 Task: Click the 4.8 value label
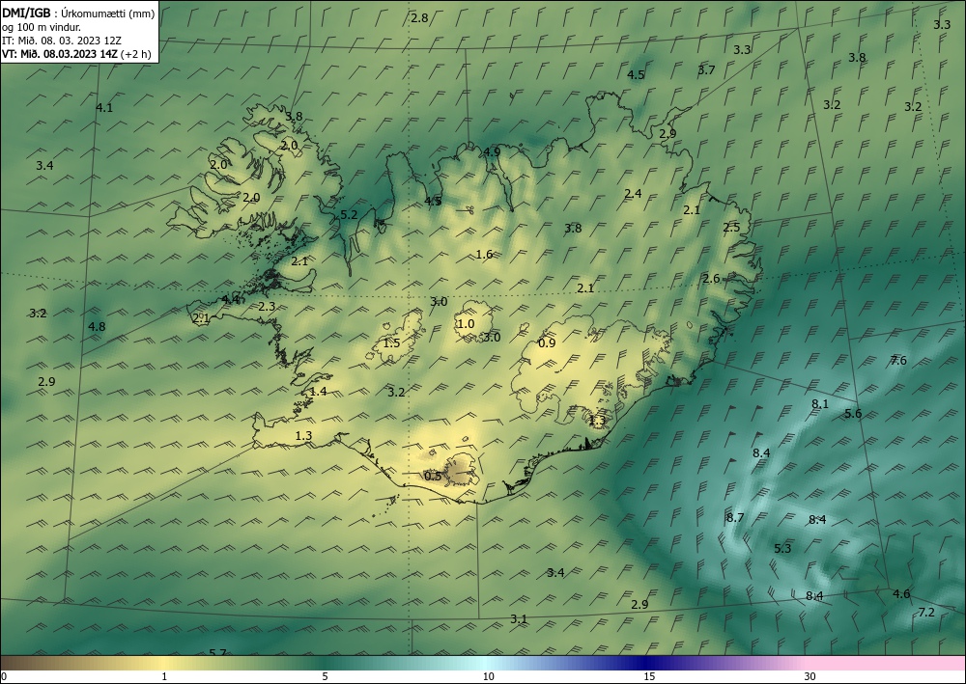97,327
